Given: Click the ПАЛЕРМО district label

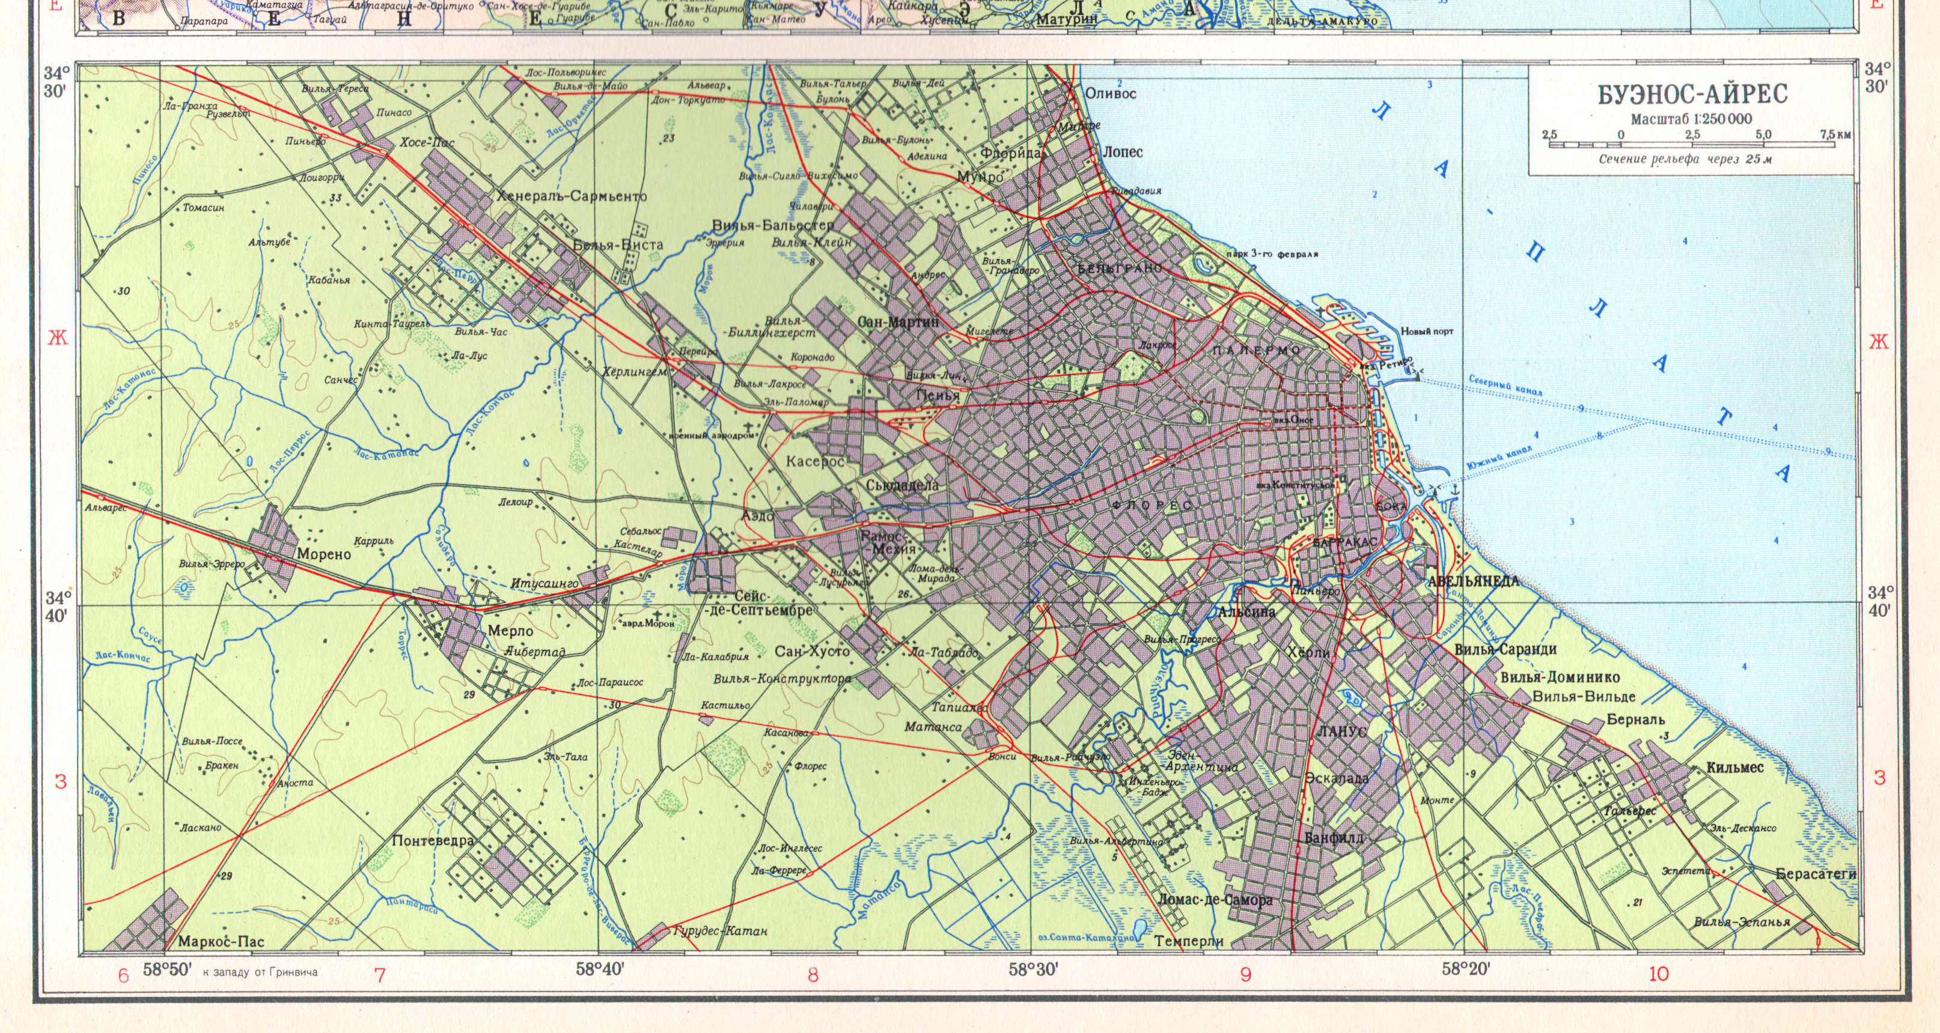Looking at the screenshot, I should [1257, 351].
